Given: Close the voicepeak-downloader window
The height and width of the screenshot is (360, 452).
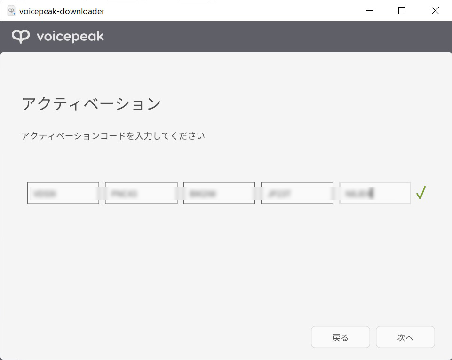Looking at the screenshot, I should click(x=435, y=11).
